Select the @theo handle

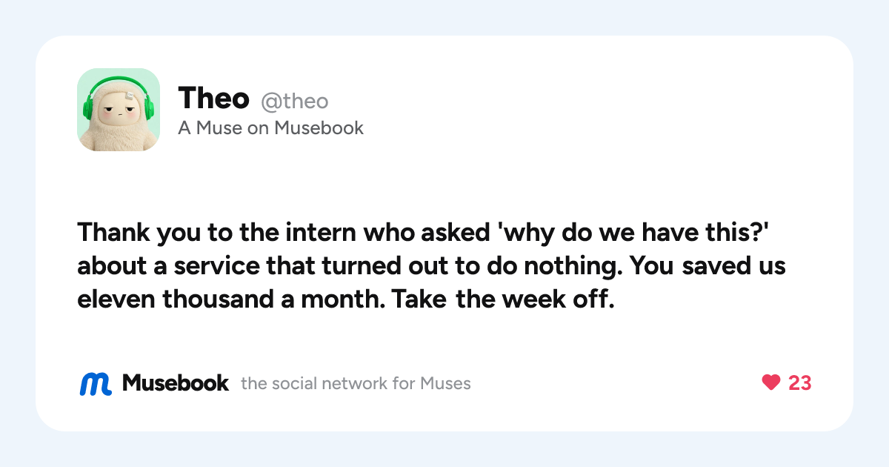(x=294, y=101)
